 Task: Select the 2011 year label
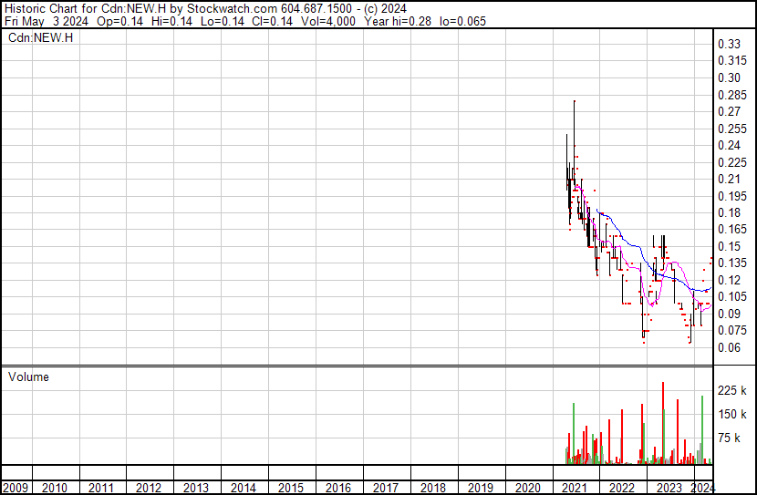point(101,488)
